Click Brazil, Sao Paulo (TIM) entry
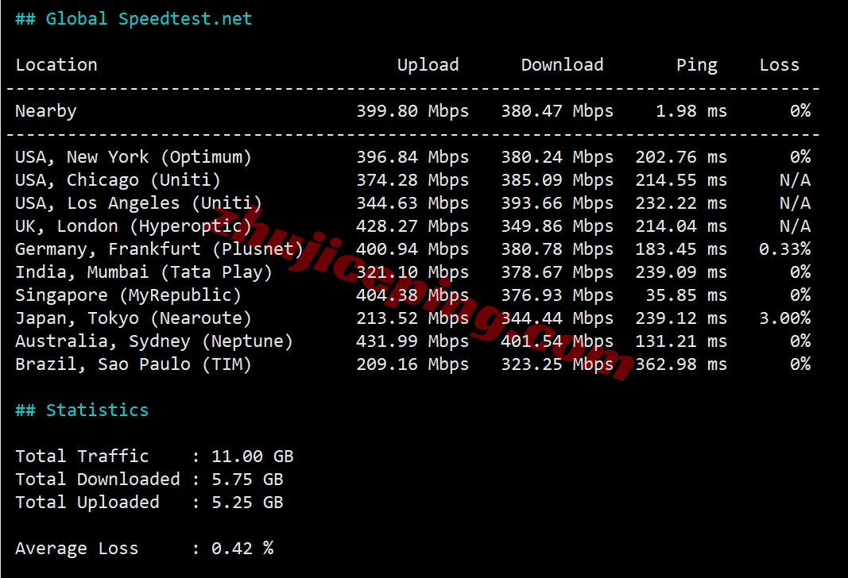This screenshot has height=578, width=848. point(134,364)
